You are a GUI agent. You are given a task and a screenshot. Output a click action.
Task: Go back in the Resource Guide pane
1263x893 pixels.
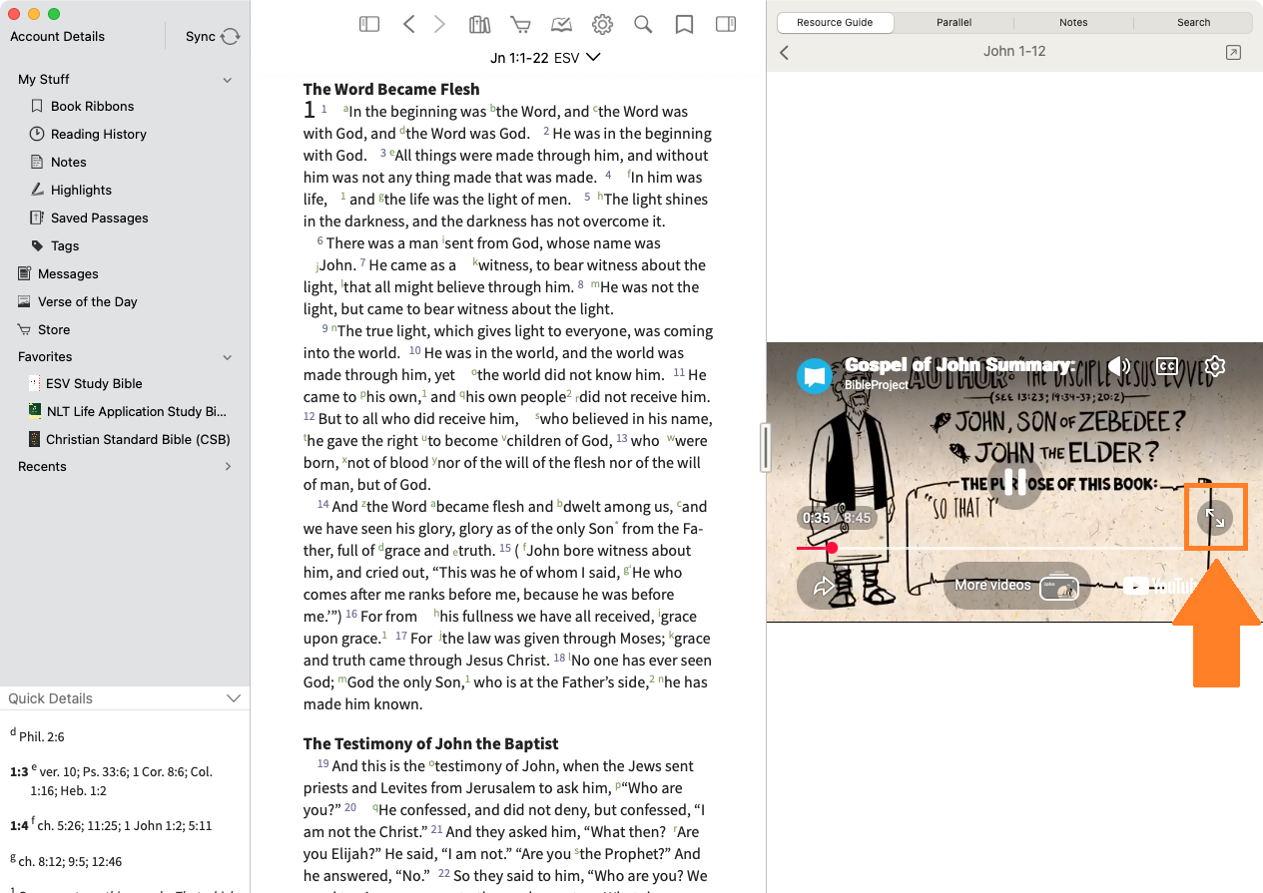coord(785,52)
